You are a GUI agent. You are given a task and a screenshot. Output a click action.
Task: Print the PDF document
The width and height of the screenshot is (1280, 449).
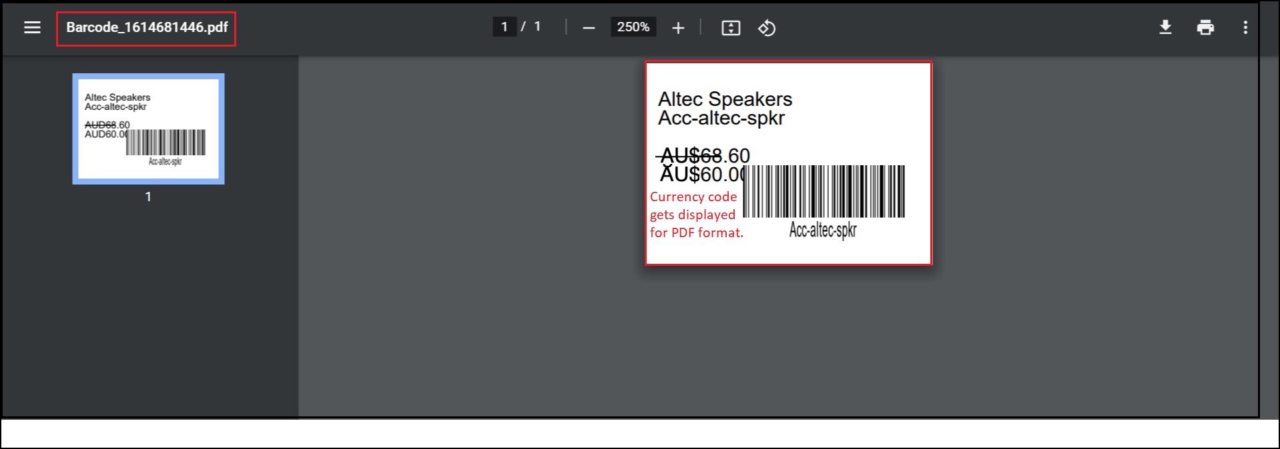(x=1205, y=27)
